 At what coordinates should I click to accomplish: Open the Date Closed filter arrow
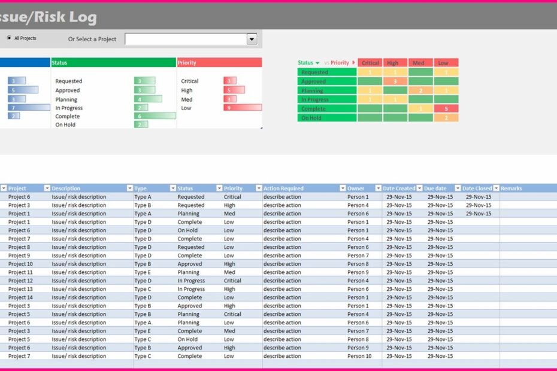click(x=496, y=188)
